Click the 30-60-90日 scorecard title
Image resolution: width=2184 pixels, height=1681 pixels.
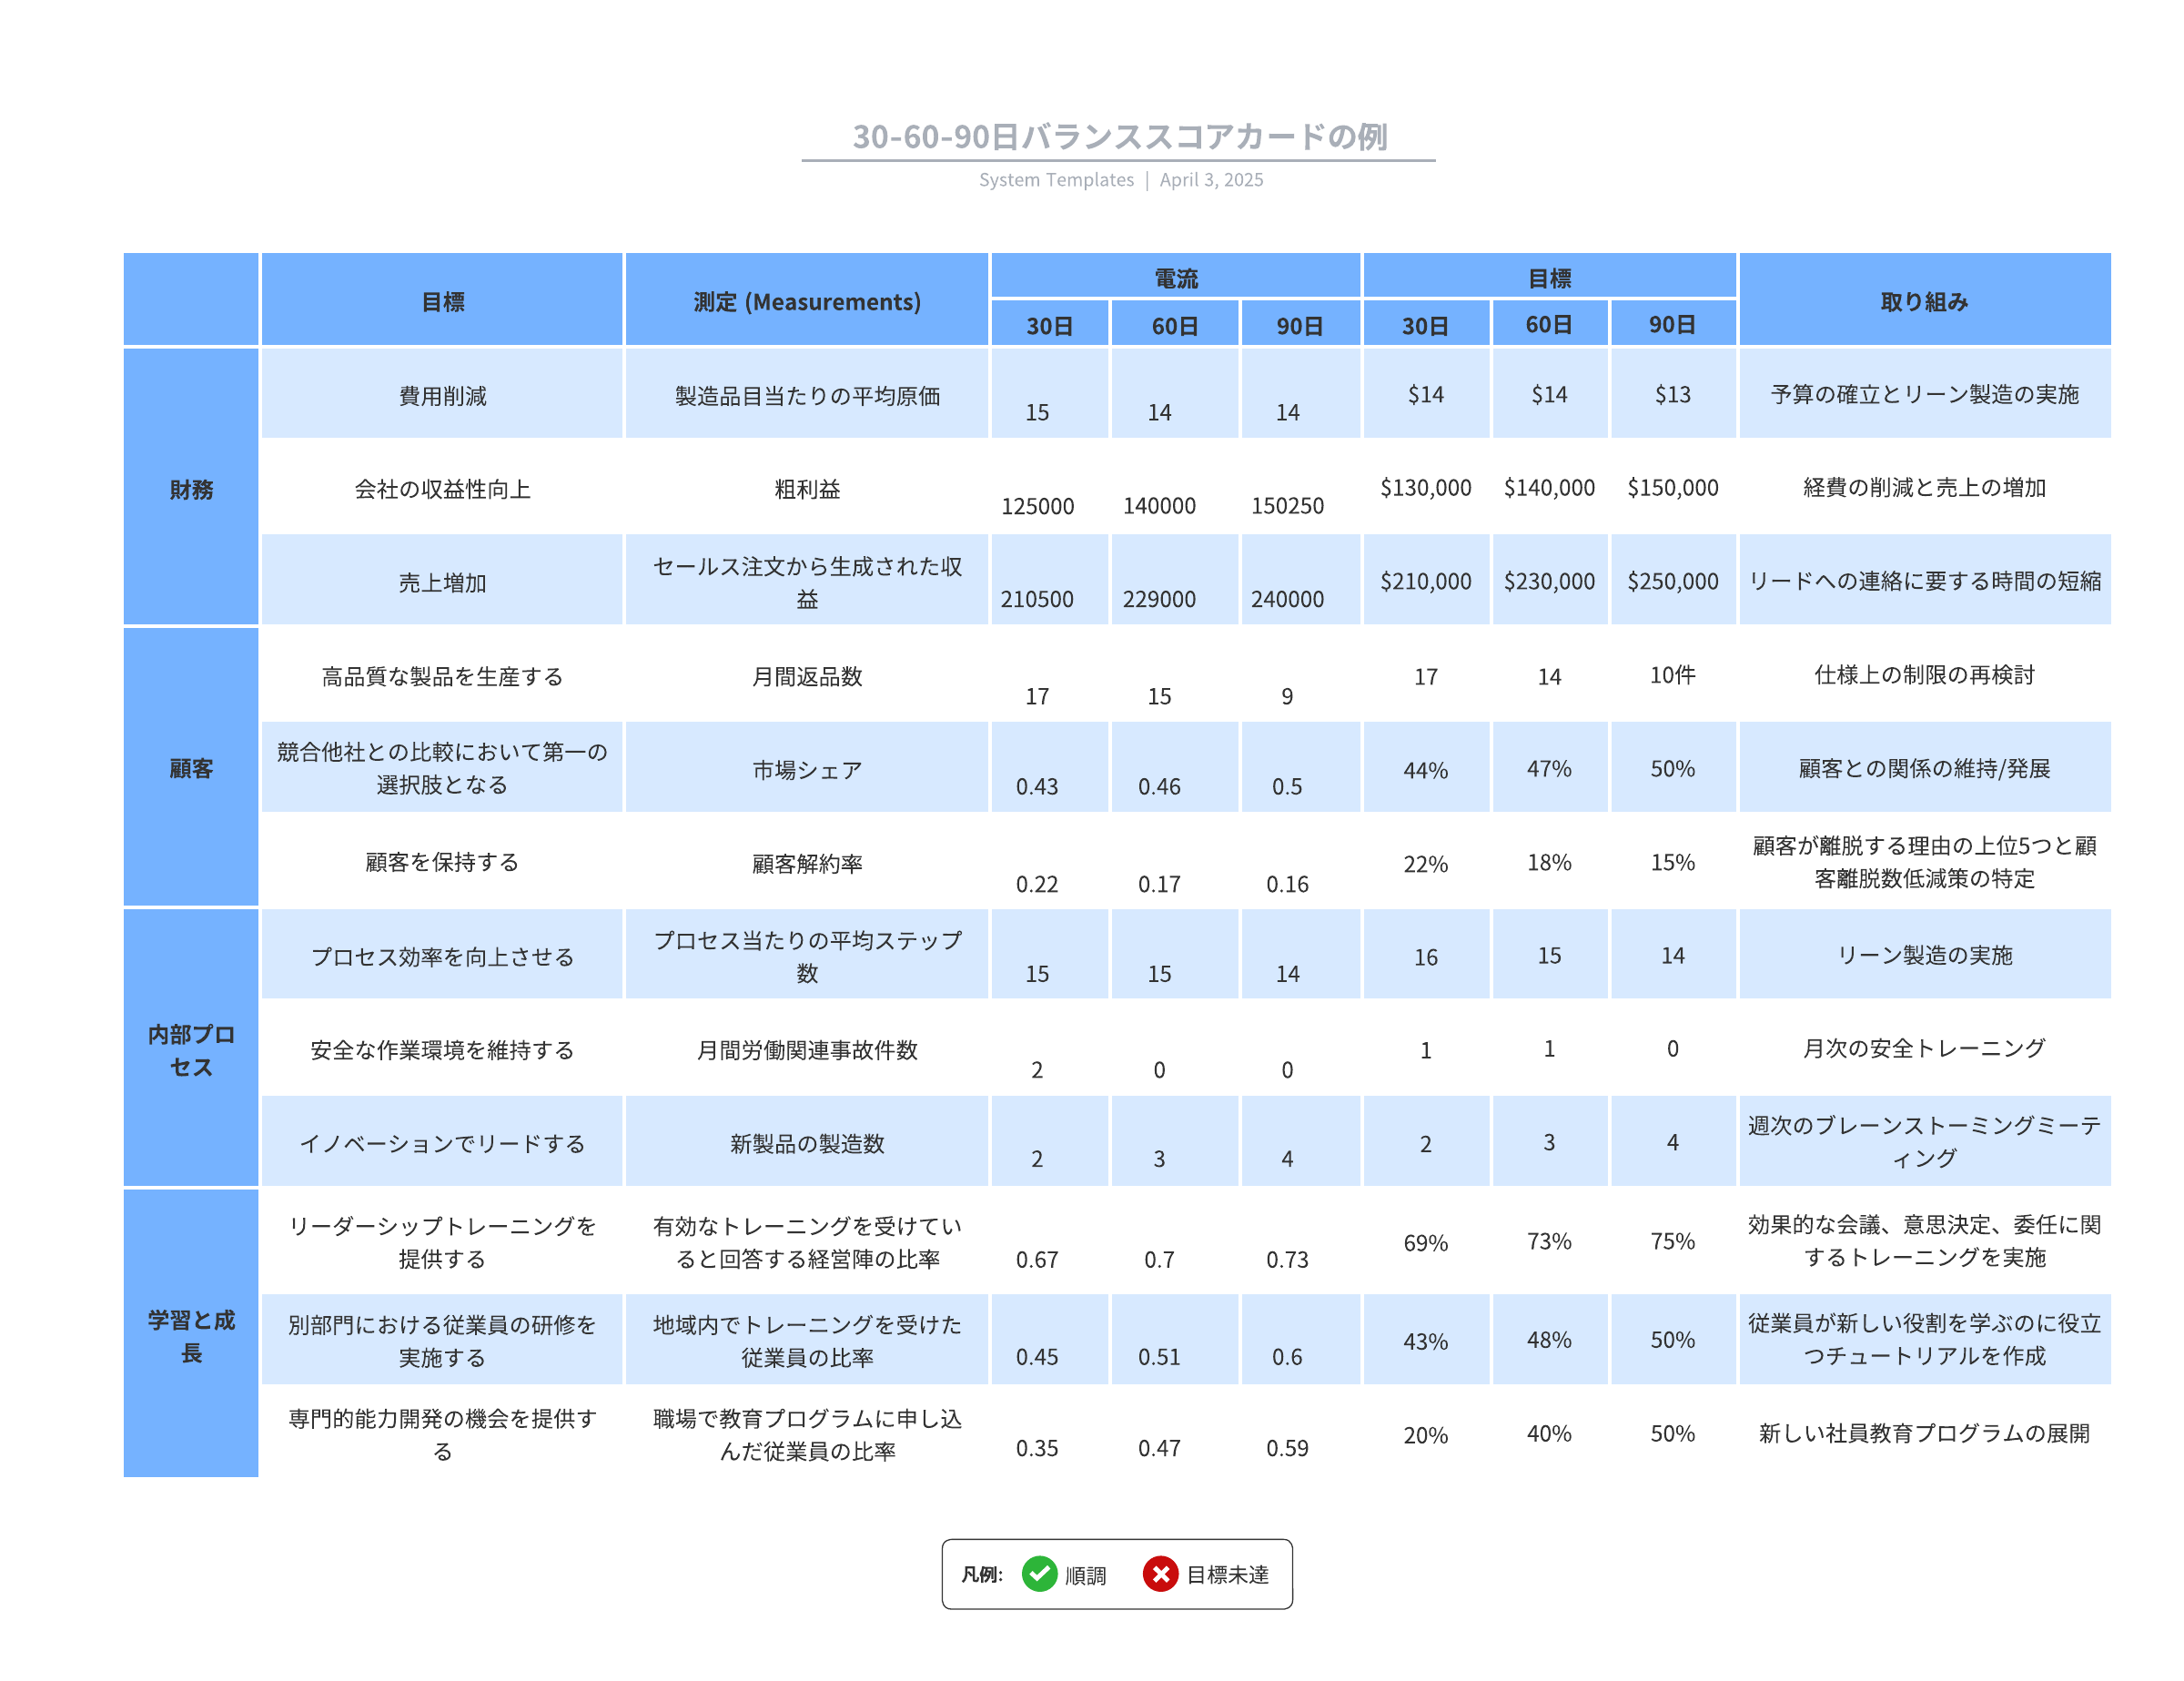[x=1118, y=136]
